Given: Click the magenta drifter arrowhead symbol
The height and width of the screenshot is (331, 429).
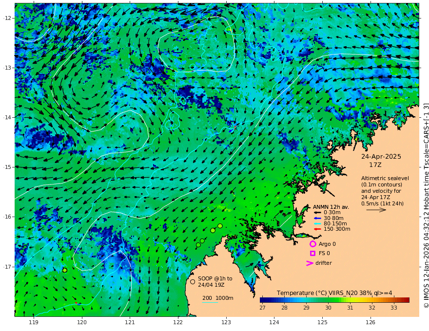Looking at the screenshot, I should 310,263.
